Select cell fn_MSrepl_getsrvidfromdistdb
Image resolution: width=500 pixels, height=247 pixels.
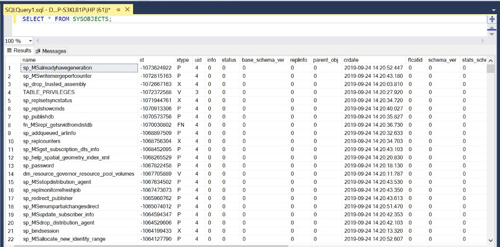pos(79,125)
